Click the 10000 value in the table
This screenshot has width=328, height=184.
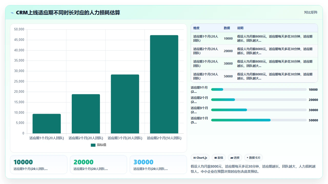[228, 39]
